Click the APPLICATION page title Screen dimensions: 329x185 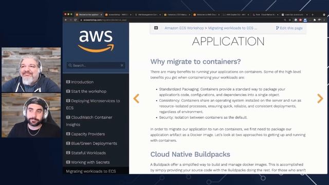[x=228, y=41]
